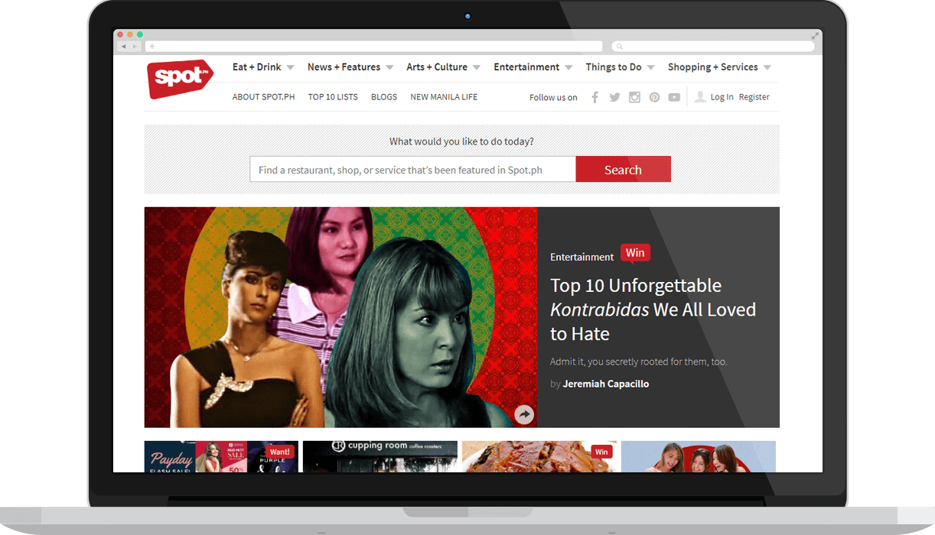
Task: Click the red Win badge on the article
Action: tap(635, 253)
